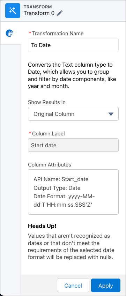Click the API Name: Start_date text

(61, 179)
